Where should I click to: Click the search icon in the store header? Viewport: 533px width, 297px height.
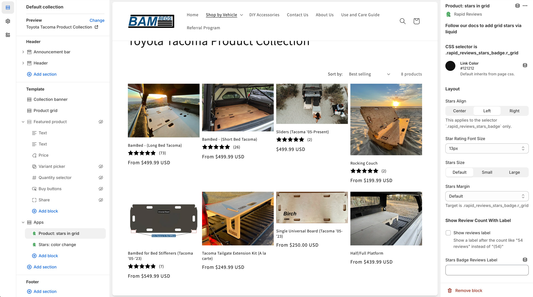(x=402, y=21)
